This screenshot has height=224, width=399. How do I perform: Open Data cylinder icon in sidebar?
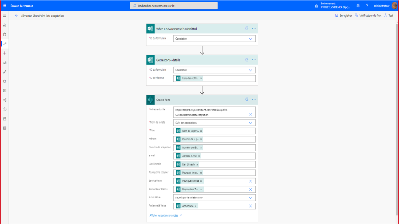click(4, 81)
